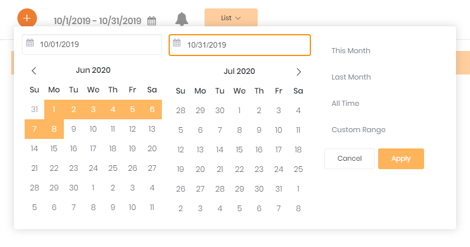Click the orange plus add button
The width and height of the screenshot is (470, 247).
[x=27, y=18]
